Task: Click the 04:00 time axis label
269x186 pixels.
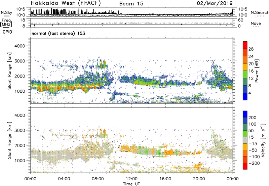Action: (64, 179)
